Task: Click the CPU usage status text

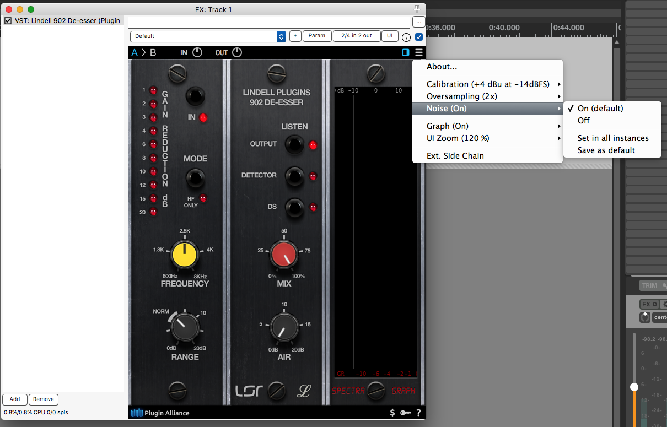Action: [x=36, y=412]
